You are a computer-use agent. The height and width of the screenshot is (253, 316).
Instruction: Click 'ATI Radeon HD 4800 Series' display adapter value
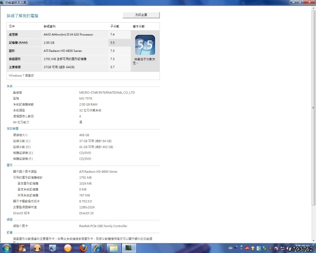pyautogui.click(x=98, y=171)
